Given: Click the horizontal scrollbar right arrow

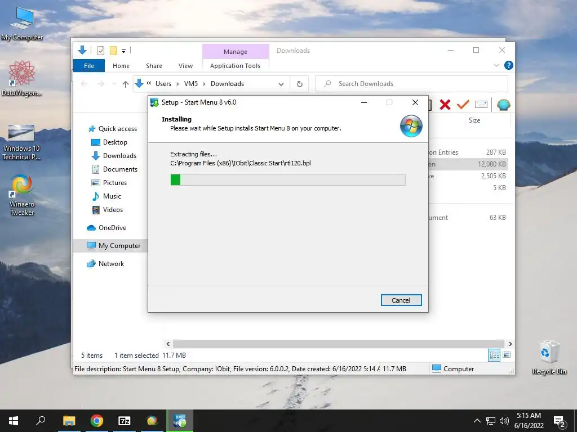Looking at the screenshot, I should click(510, 344).
